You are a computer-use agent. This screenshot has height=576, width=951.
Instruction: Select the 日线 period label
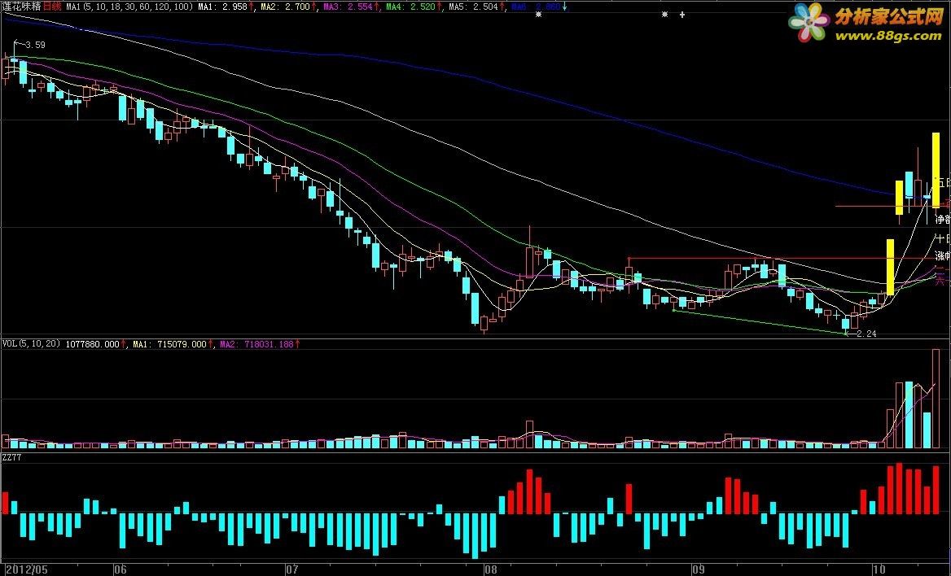pyautogui.click(x=53, y=7)
